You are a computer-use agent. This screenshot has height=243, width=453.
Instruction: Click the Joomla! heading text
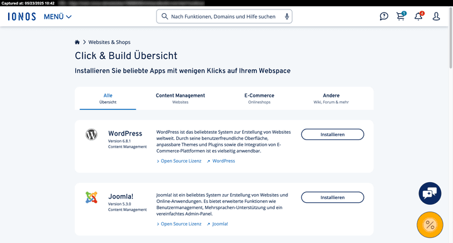(x=121, y=197)
